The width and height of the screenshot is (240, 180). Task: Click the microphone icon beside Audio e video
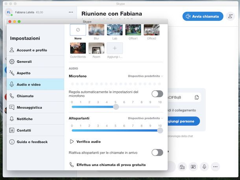click(x=12, y=84)
